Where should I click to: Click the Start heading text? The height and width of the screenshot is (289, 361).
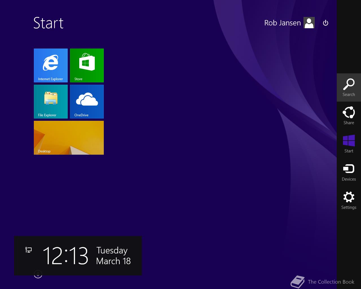49,23
